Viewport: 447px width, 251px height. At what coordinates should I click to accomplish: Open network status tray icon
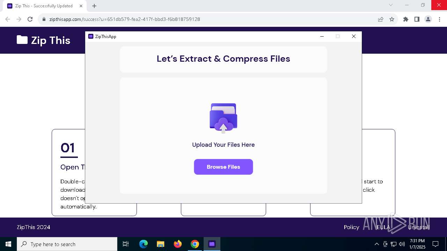394,244
